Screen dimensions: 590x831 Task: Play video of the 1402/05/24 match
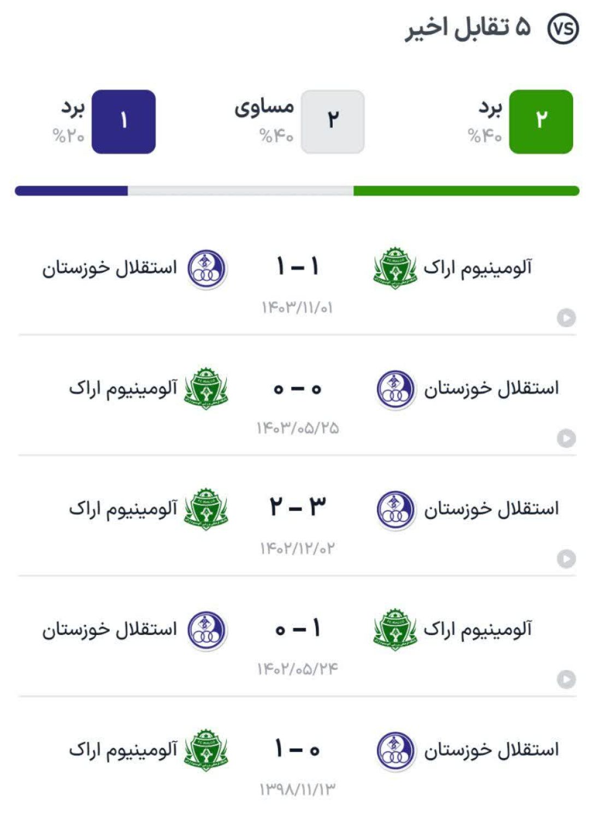566,680
